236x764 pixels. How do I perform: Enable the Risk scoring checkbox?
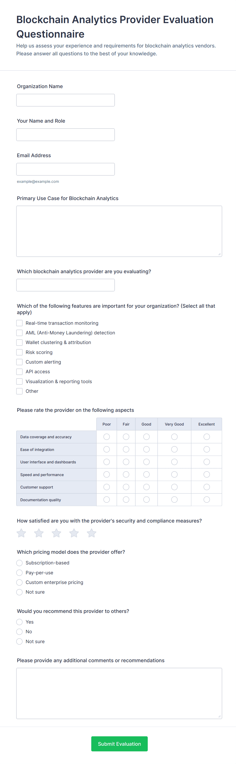coord(20,352)
